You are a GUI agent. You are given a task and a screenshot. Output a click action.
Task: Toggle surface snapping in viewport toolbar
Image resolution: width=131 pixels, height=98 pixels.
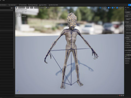(x=106, y=8)
